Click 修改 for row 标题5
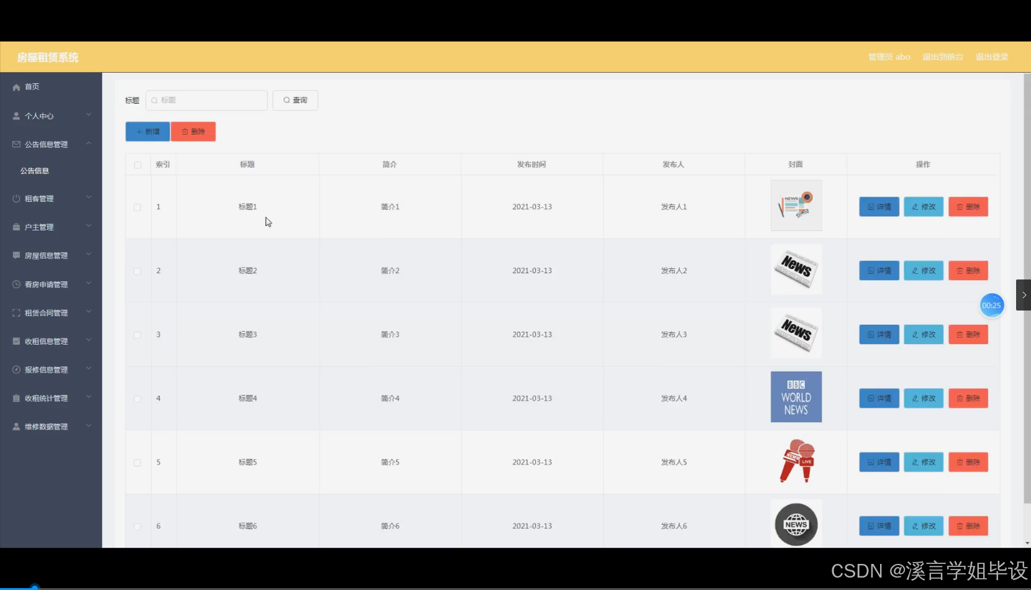This screenshot has height=590, width=1031. [924, 462]
